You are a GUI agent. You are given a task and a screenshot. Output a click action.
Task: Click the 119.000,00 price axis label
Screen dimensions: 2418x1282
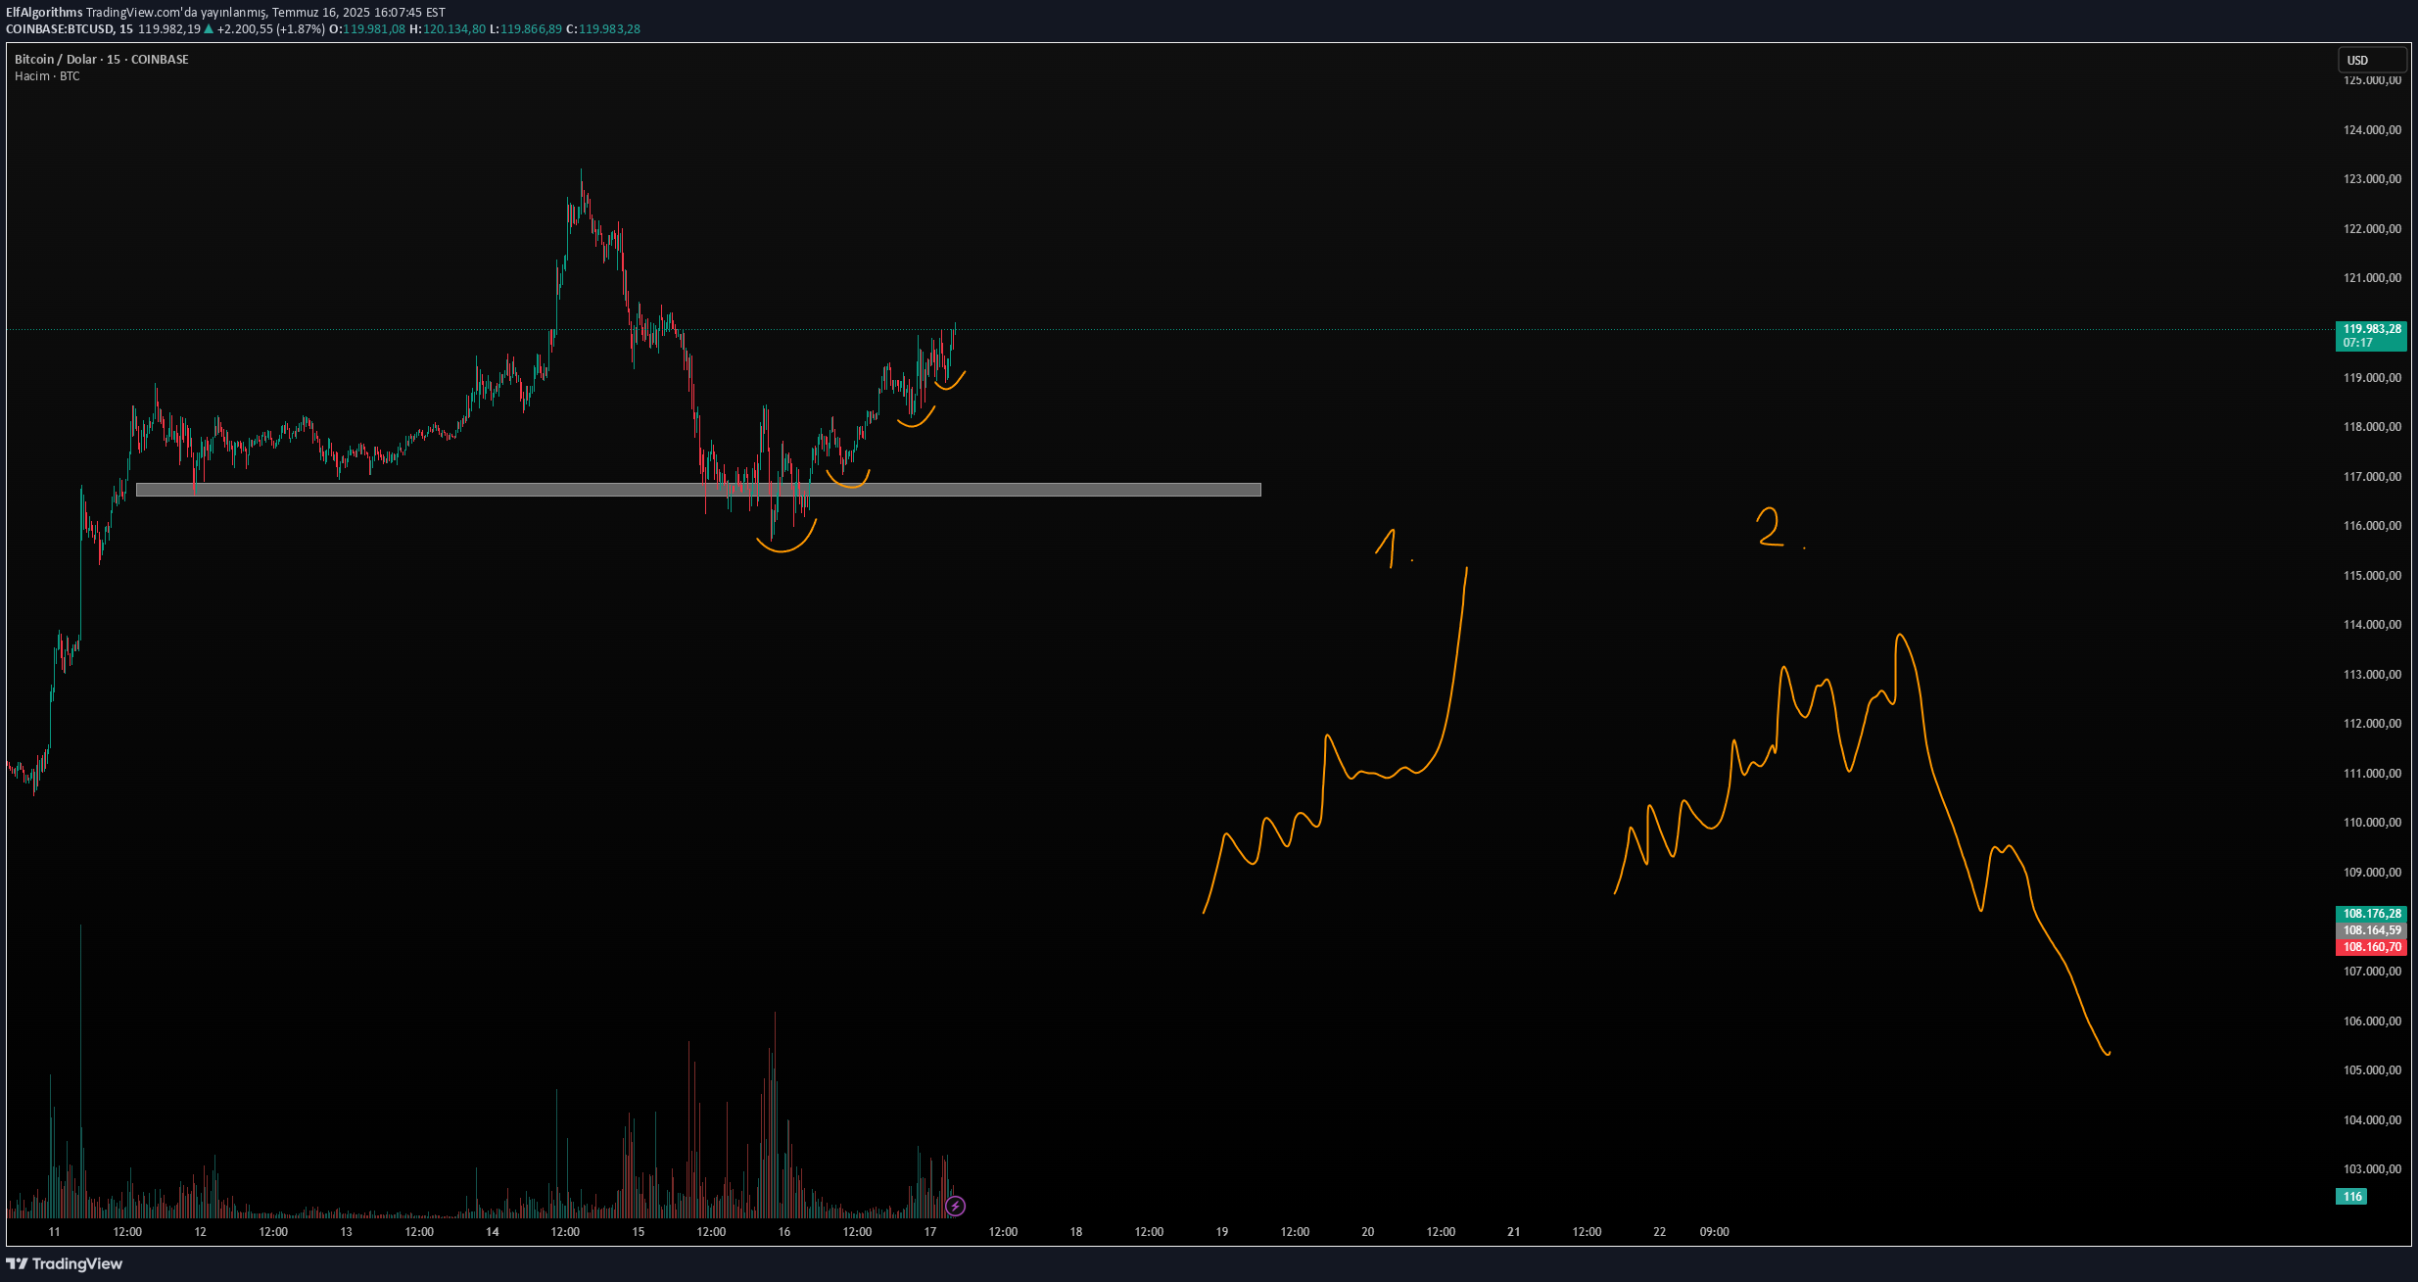coord(2372,378)
